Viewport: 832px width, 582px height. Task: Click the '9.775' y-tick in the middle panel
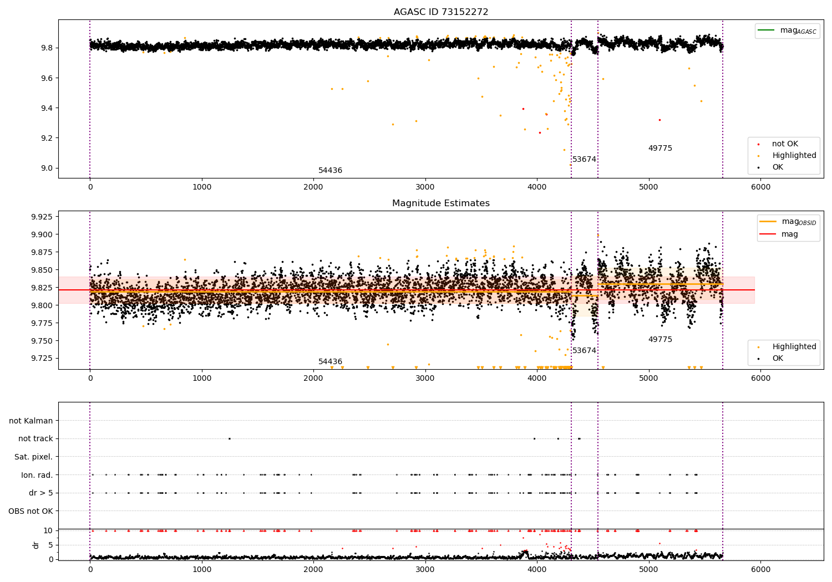pyautogui.click(x=42, y=323)
